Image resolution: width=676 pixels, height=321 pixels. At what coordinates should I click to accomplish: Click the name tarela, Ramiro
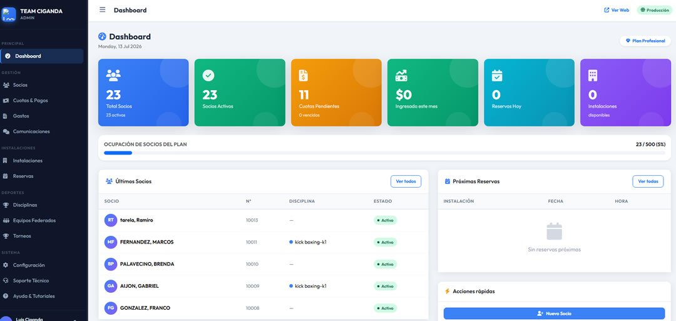[x=136, y=220]
